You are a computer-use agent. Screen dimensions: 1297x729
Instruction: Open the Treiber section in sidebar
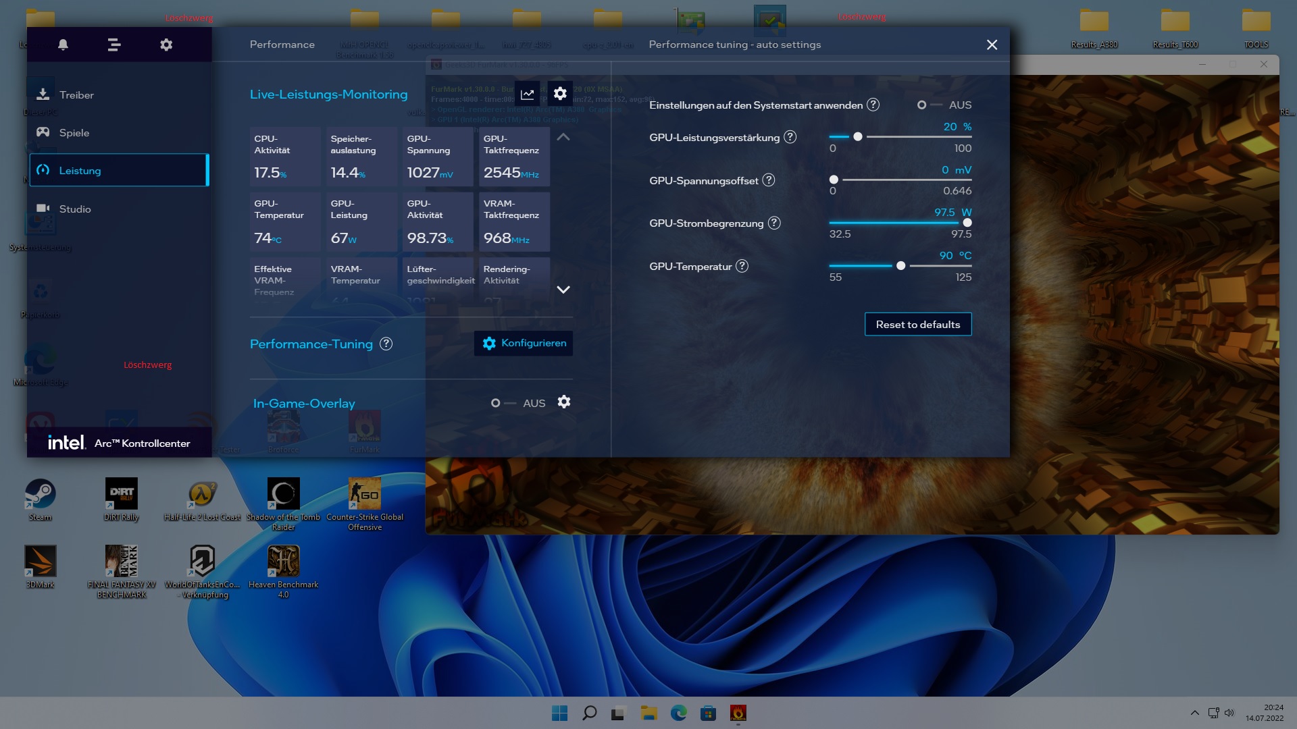76,94
